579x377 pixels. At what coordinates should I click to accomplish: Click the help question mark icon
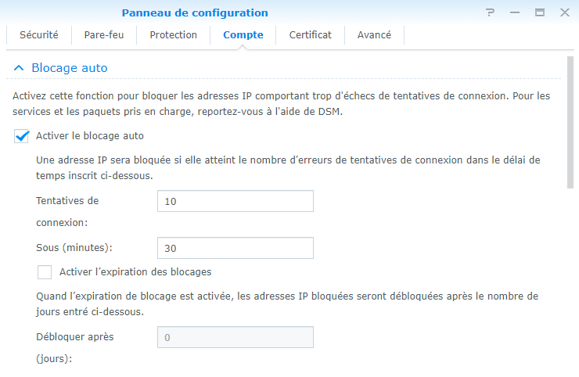pyautogui.click(x=491, y=13)
